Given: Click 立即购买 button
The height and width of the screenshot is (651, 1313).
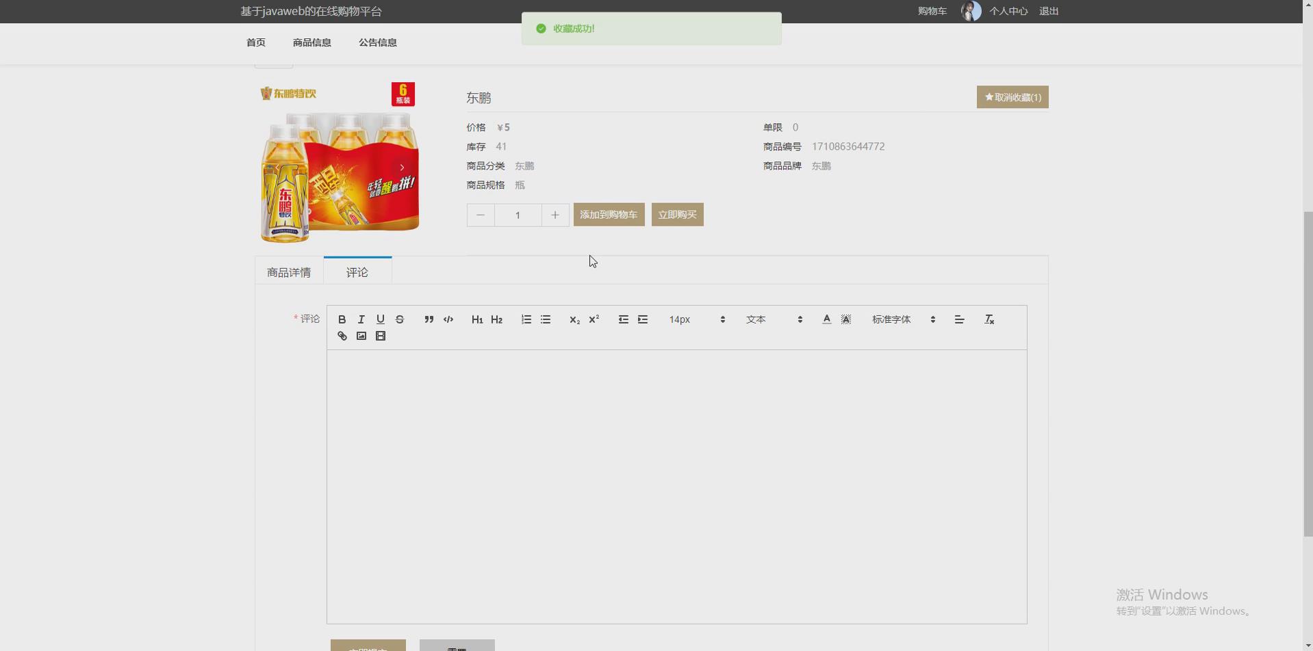Looking at the screenshot, I should pos(677,215).
